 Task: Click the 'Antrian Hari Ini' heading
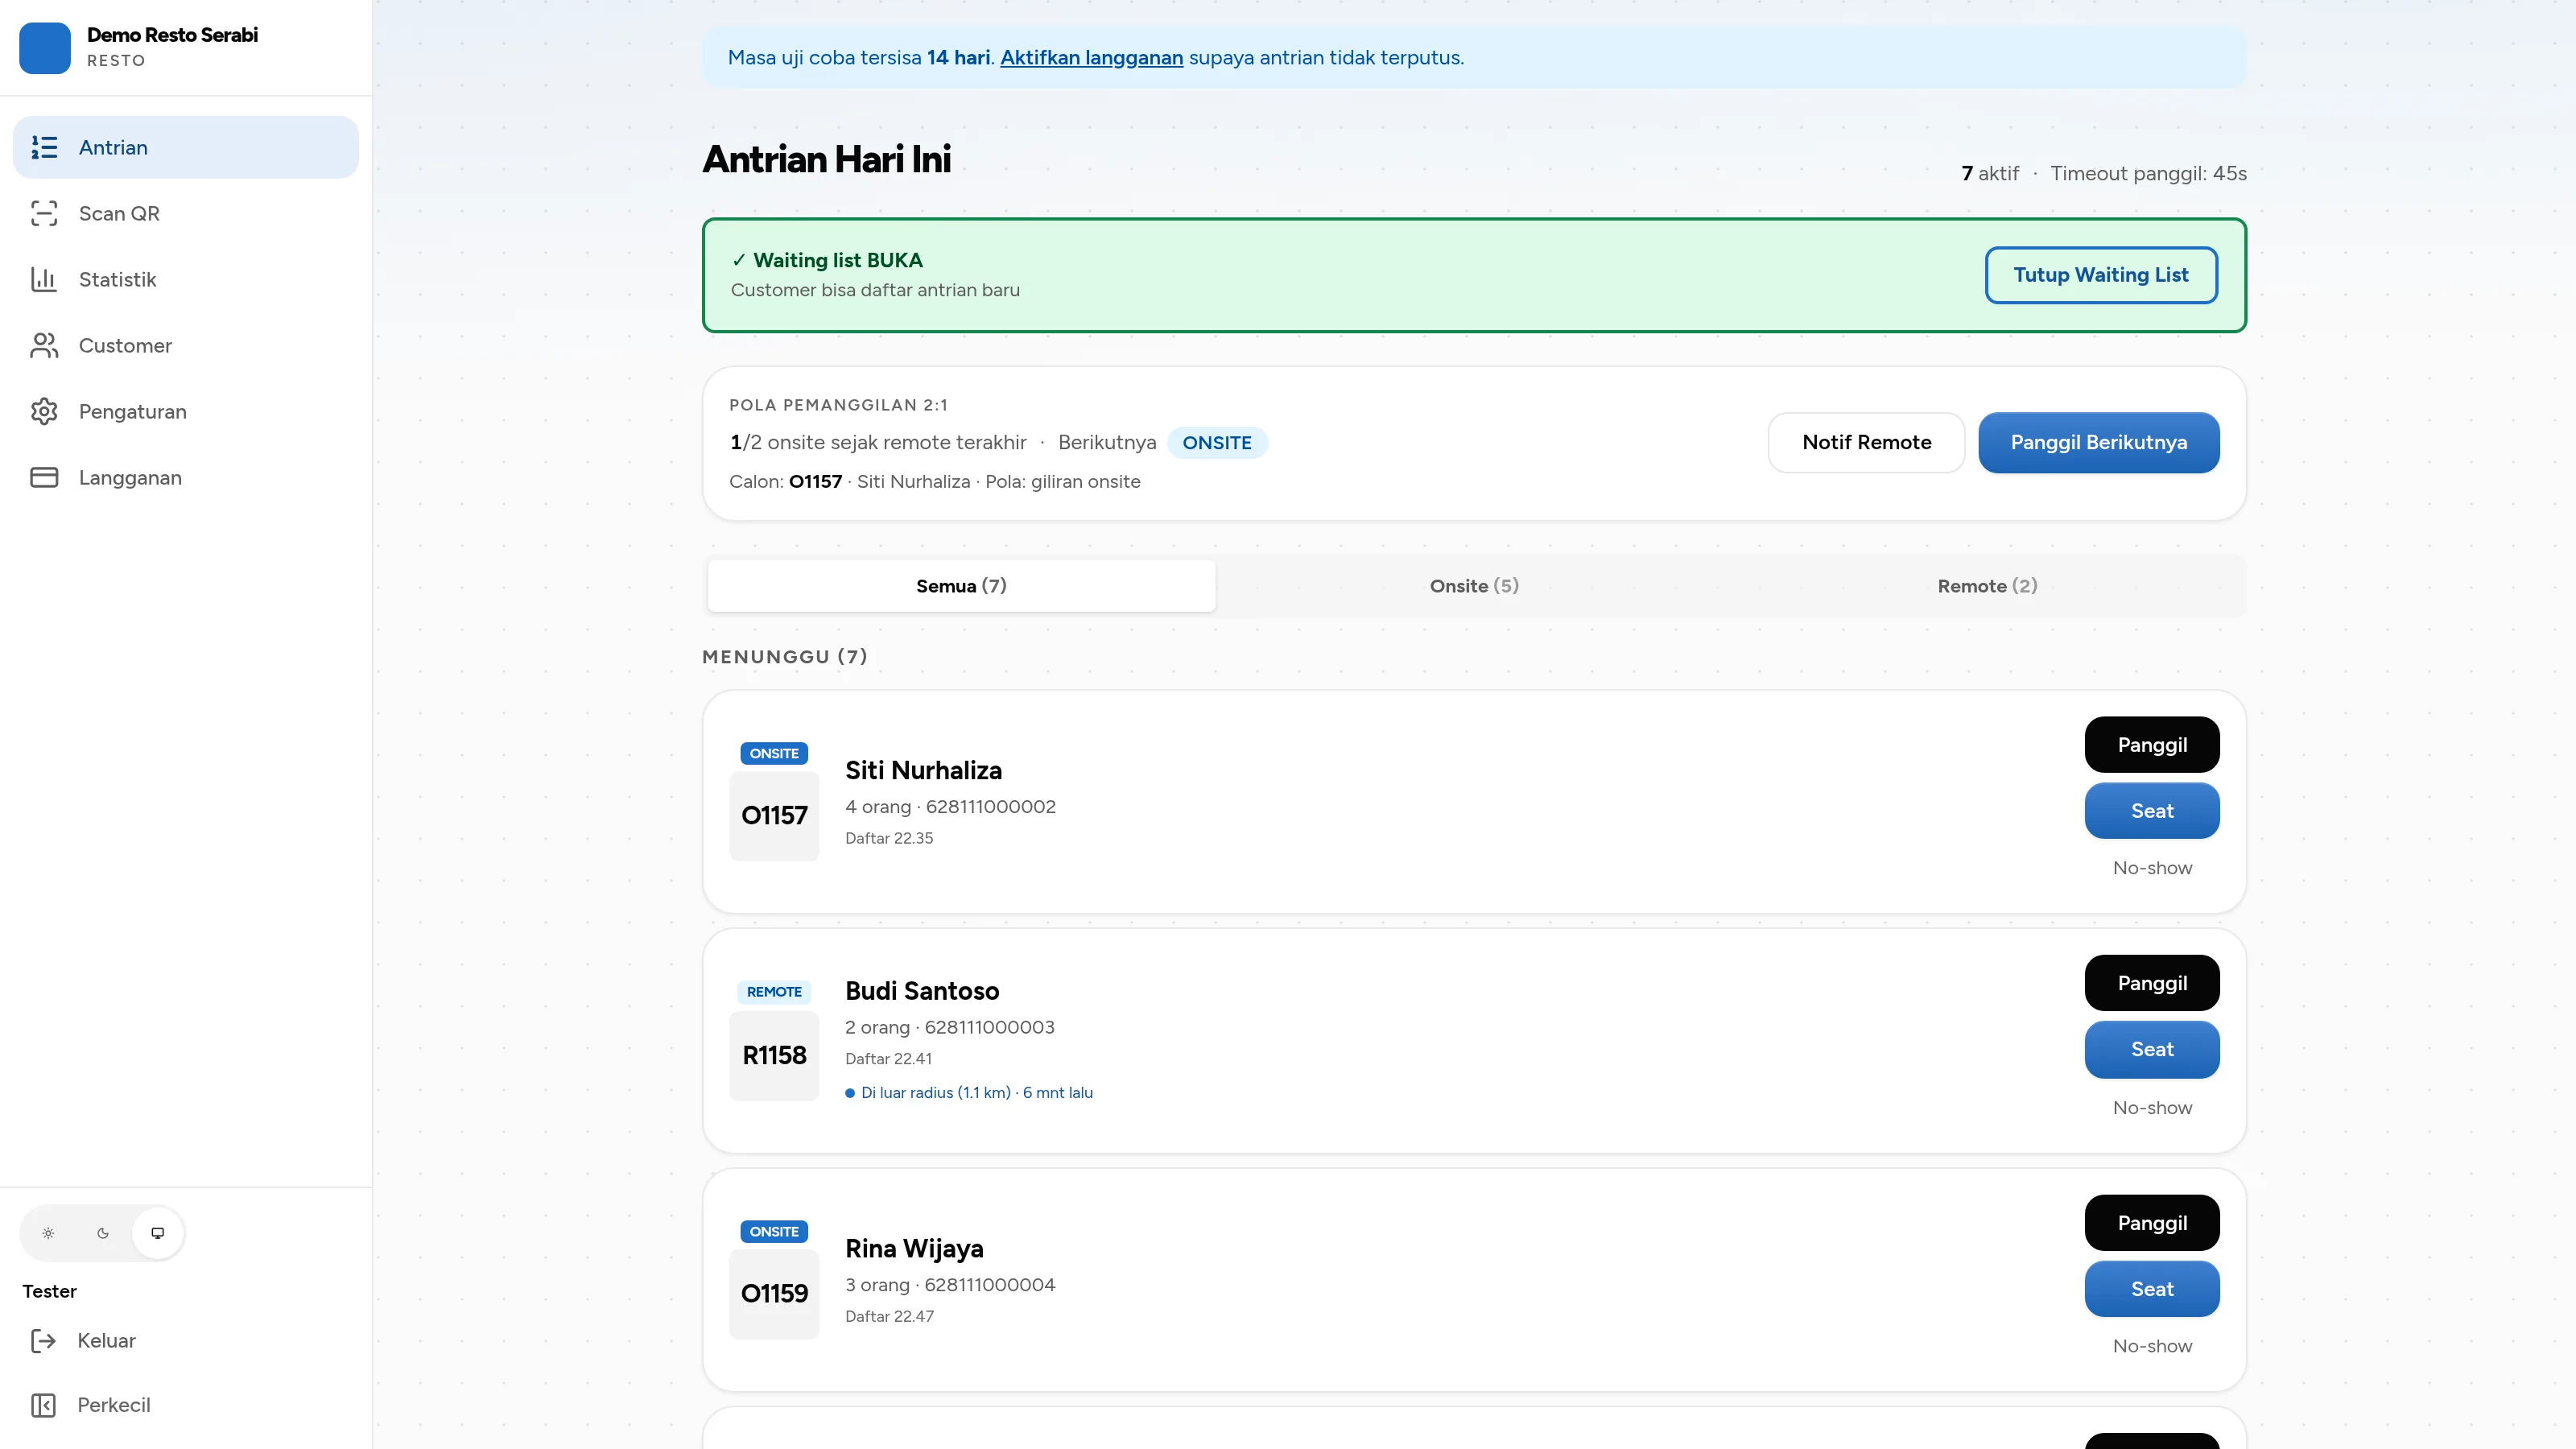pos(826,159)
